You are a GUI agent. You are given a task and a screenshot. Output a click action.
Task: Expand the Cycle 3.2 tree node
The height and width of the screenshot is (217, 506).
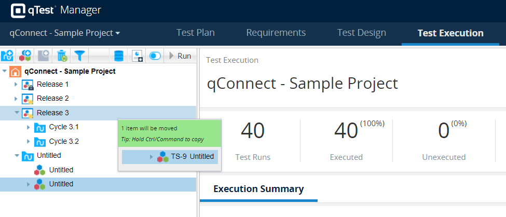28,141
